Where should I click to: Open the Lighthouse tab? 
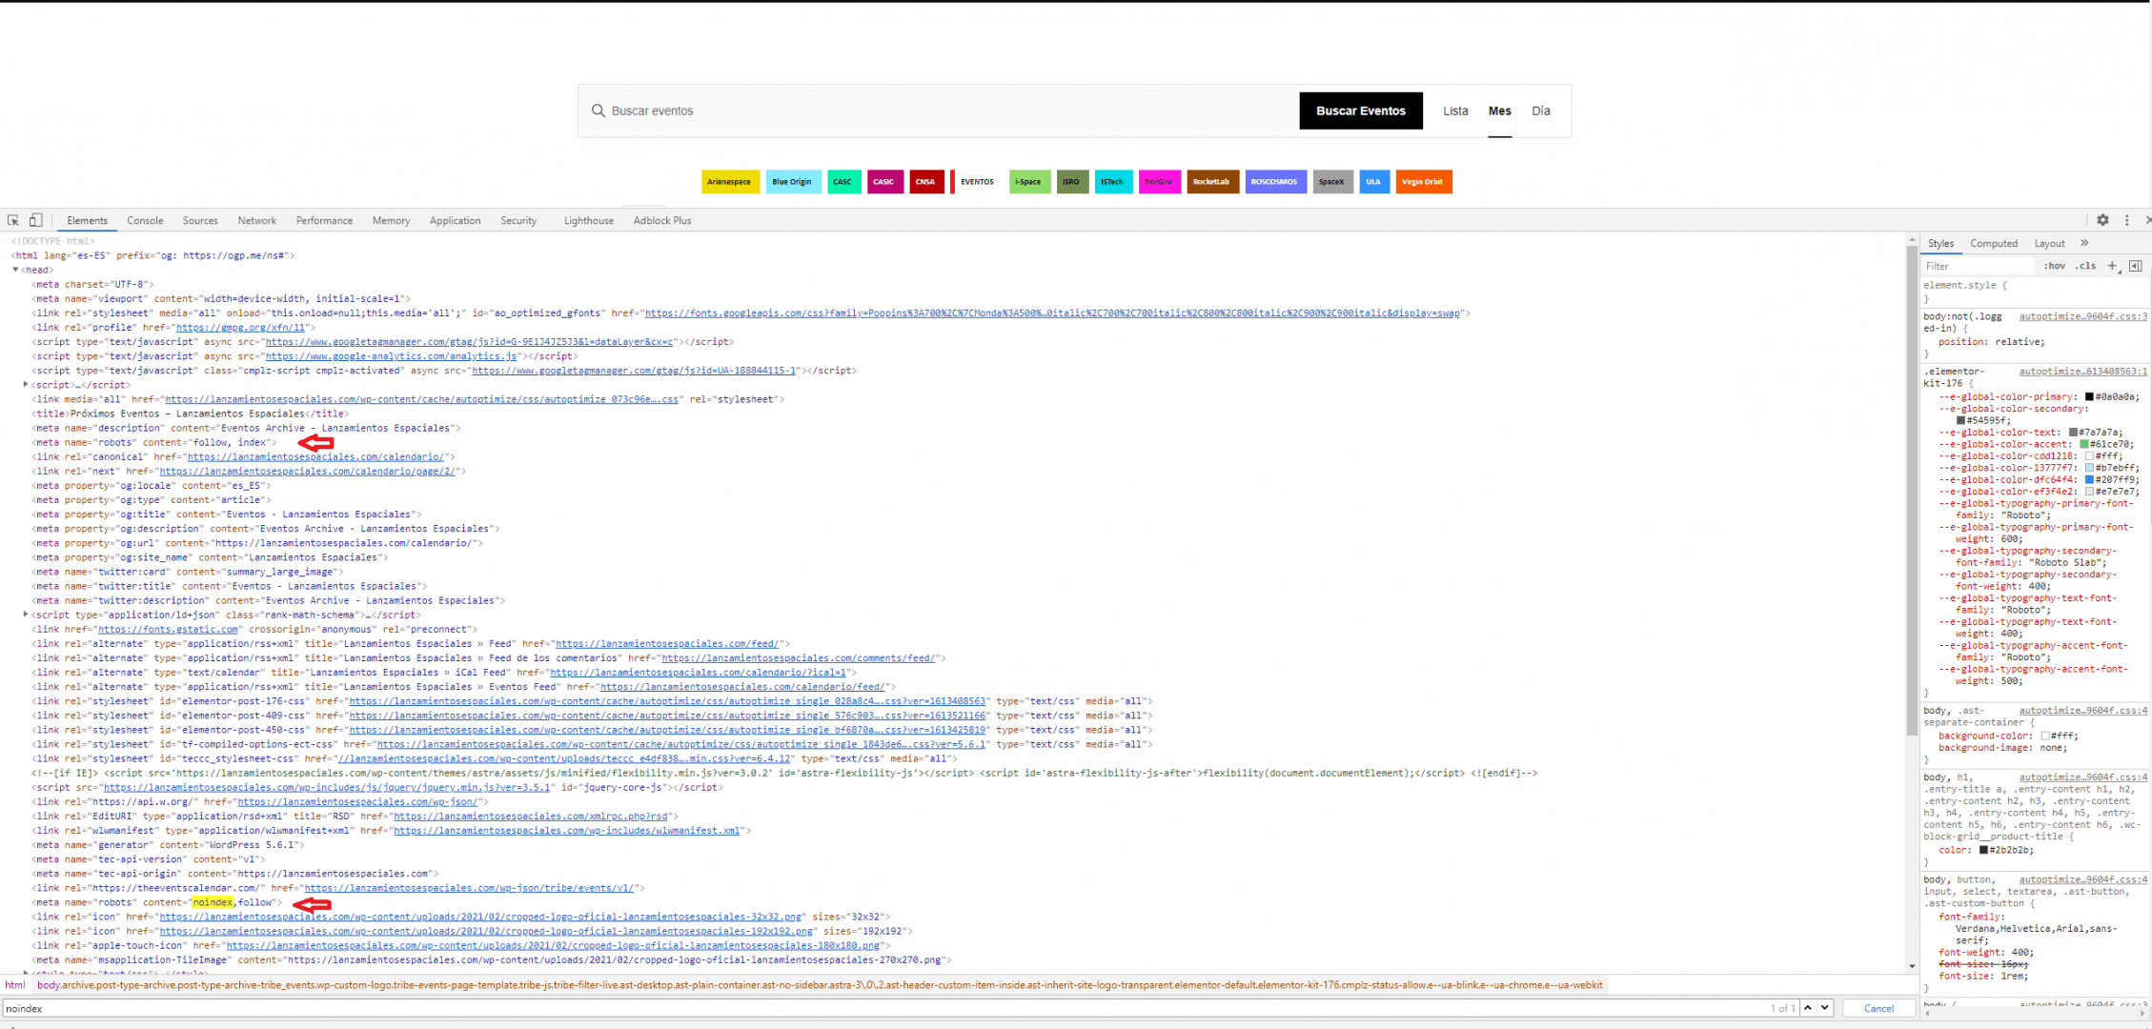coord(589,220)
